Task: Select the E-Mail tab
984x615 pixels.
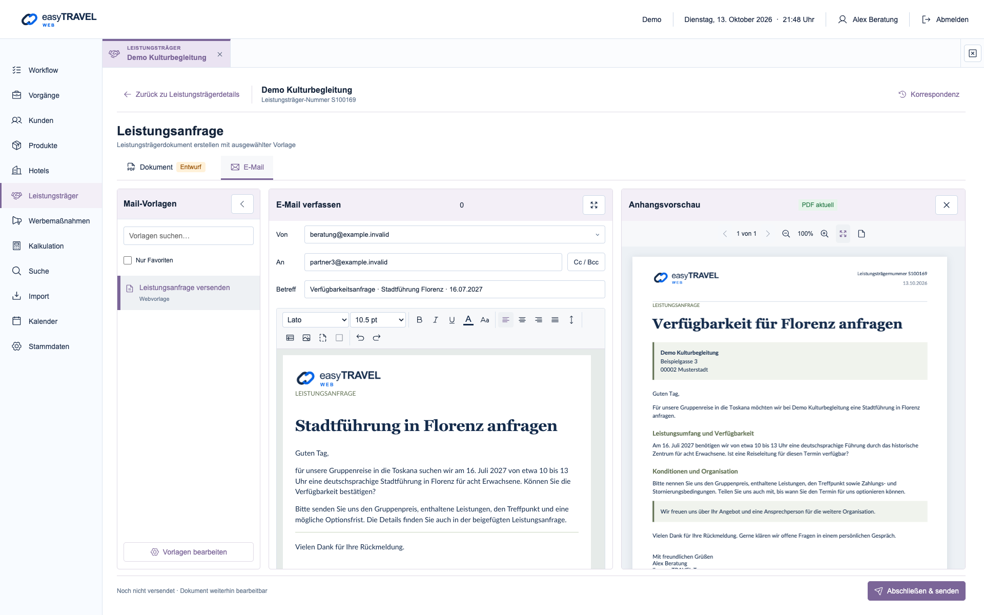Action: (247, 167)
